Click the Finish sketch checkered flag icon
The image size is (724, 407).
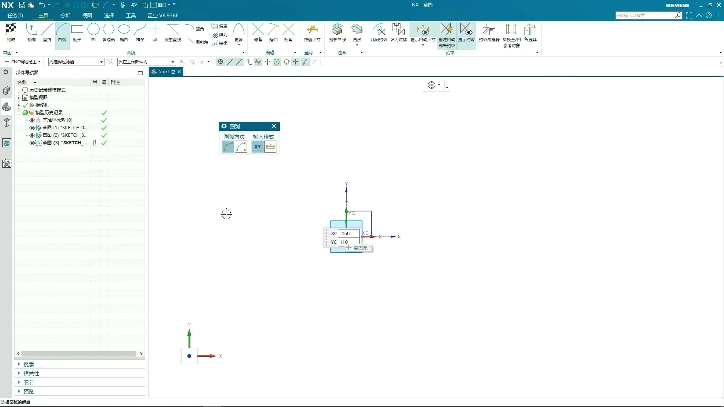[11, 29]
